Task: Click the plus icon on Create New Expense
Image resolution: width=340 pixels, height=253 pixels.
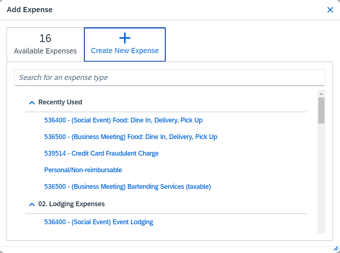Action: tap(125, 38)
